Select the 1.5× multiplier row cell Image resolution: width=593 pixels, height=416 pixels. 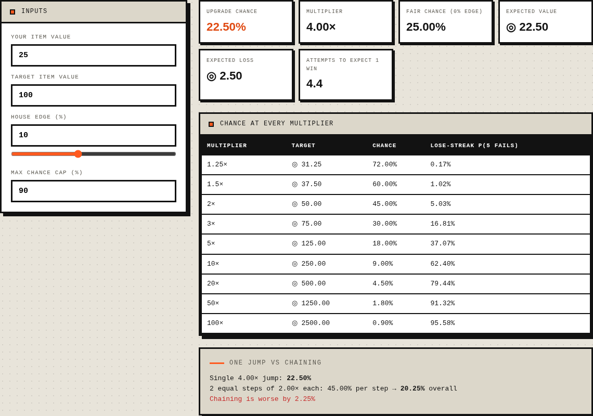tap(215, 184)
